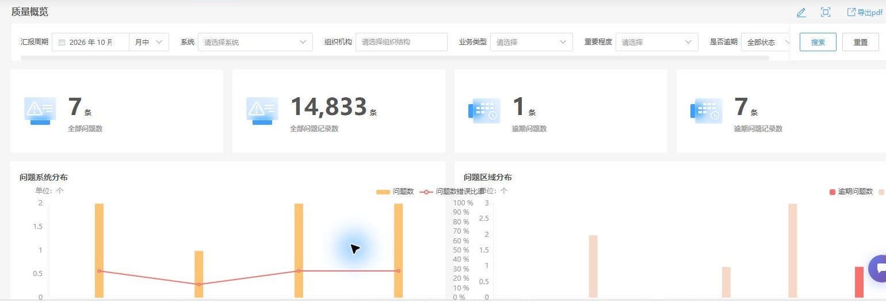Click the 逾期问题记录数 label text
The image size is (886, 302).
[x=758, y=129]
